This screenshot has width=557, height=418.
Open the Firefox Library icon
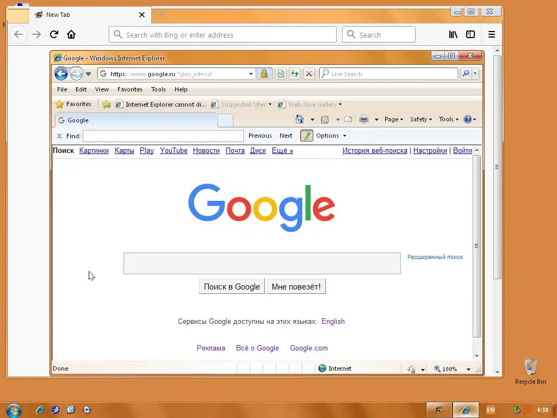[453, 34]
